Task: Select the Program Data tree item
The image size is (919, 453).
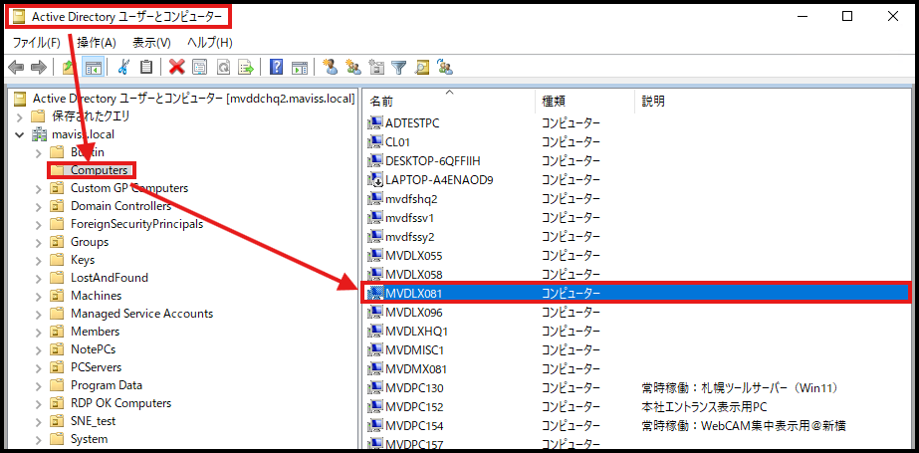Action: [107, 385]
